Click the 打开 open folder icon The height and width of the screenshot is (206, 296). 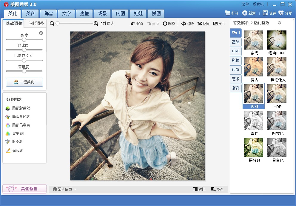coord(228,13)
